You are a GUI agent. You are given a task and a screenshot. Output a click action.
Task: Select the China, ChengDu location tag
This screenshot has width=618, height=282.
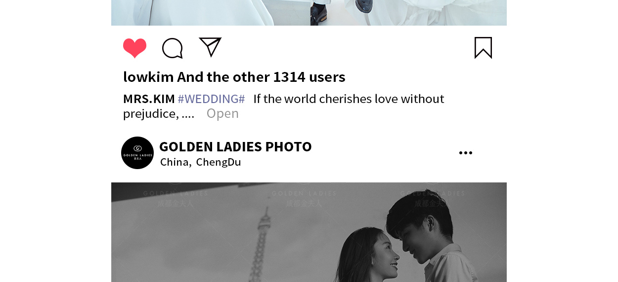[x=200, y=162]
